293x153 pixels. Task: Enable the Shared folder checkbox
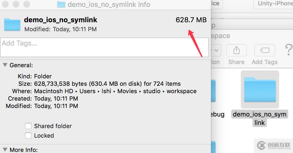(x=28, y=126)
